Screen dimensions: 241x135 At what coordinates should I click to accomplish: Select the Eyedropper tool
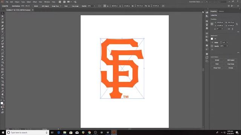(x=3, y=75)
